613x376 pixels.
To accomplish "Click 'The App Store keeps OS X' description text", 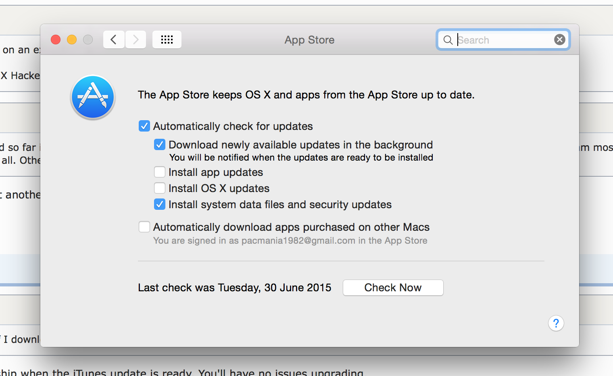I will pyautogui.click(x=306, y=95).
